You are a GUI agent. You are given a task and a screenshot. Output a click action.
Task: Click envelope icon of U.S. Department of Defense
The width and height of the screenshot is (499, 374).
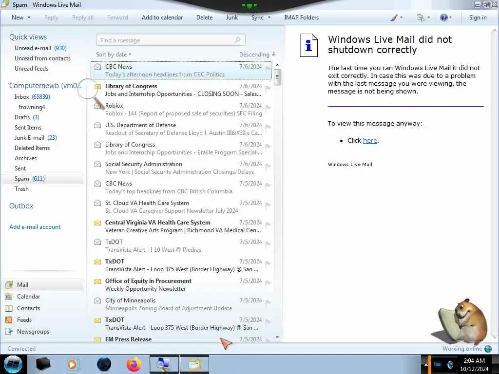click(x=97, y=125)
